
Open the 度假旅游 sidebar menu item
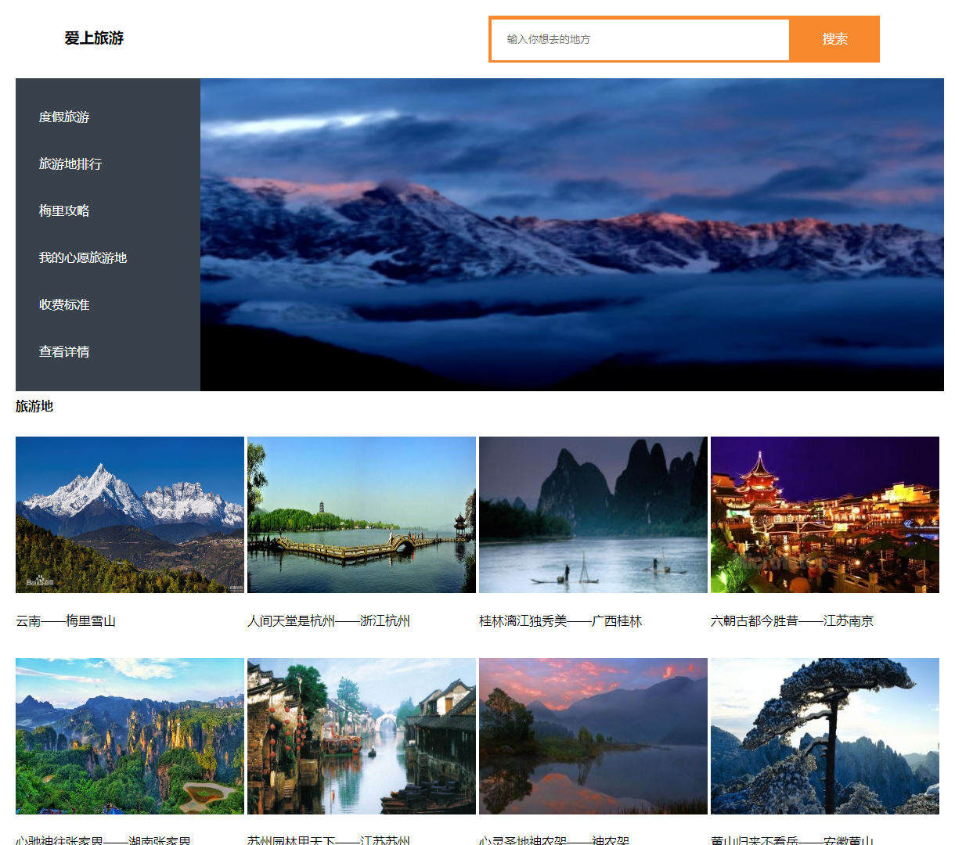point(63,117)
